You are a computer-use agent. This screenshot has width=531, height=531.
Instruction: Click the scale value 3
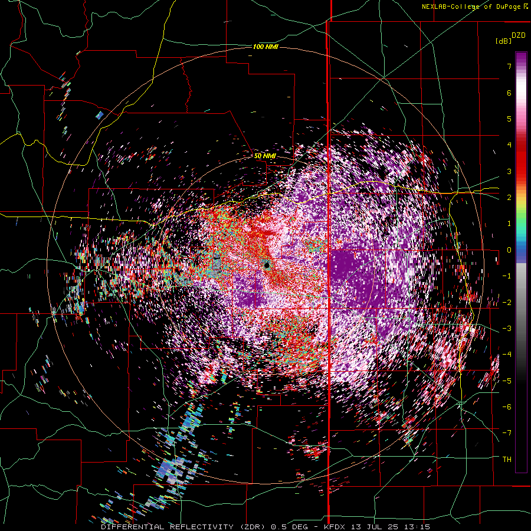pyautogui.click(x=509, y=171)
